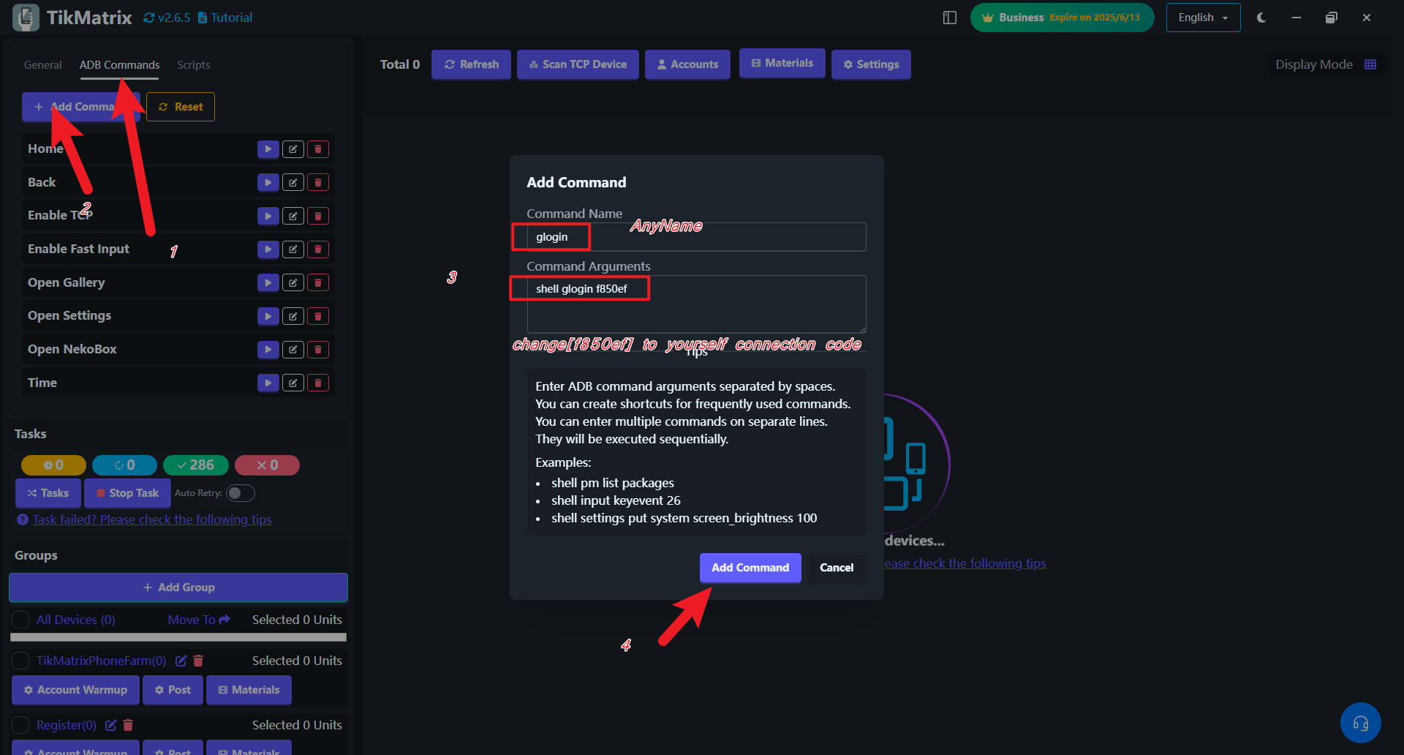This screenshot has width=1404, height=755.
Task: Edit the Back command
Action: (x=293, y=182)
